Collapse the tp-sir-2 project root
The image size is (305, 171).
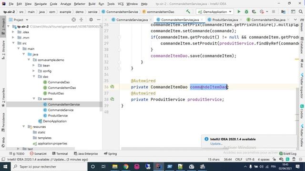click(9, 27)
